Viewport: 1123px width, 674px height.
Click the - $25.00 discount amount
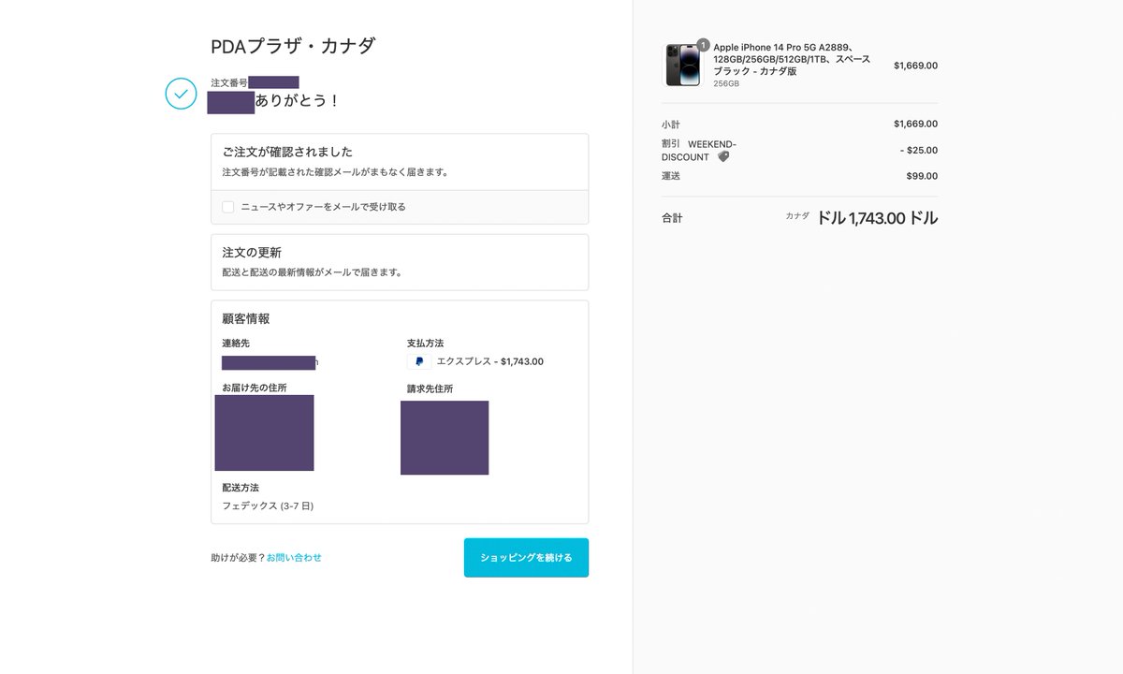pos(919,150)
